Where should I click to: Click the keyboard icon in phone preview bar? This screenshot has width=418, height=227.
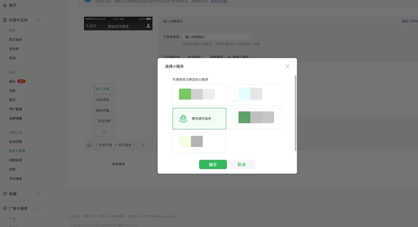89,145
